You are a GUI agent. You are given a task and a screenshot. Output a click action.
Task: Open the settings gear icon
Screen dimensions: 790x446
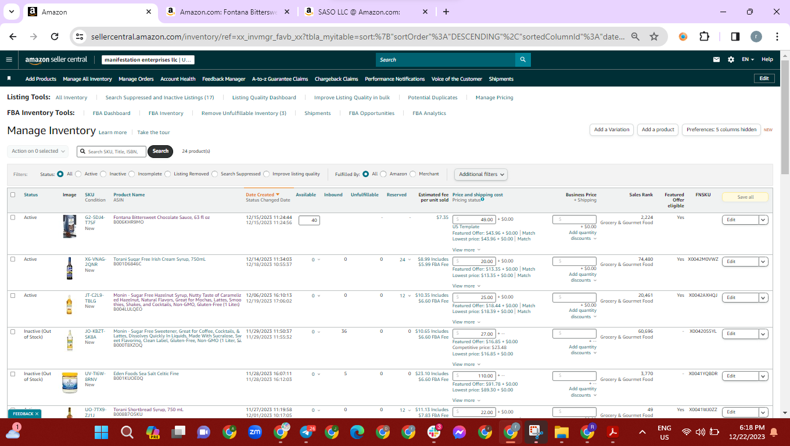coord(731,59)
